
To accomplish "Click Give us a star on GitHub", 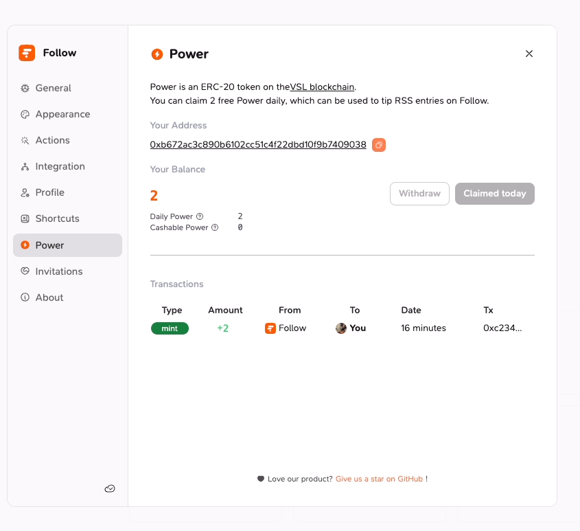I will click(379, 479).
